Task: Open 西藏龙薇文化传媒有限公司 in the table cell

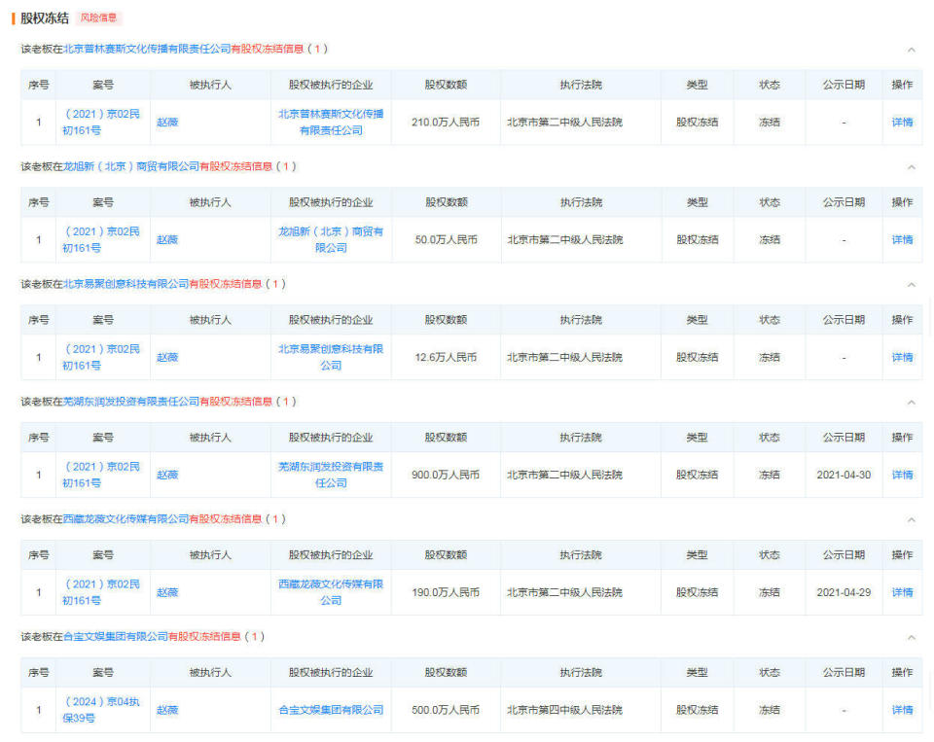Action: (331, 592)
